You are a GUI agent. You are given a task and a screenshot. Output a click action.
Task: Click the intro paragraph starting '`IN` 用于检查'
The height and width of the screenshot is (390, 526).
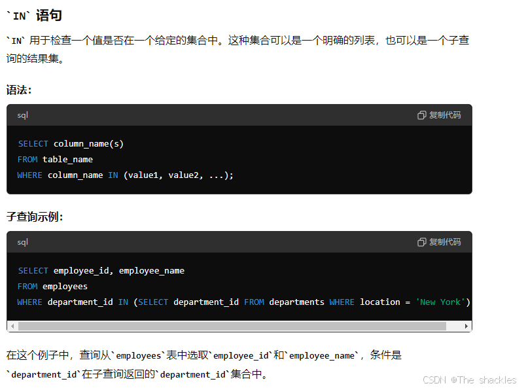237,49
